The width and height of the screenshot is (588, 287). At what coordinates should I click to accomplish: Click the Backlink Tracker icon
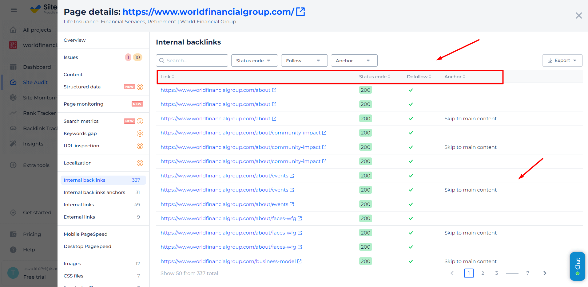[x=13, y=128]
